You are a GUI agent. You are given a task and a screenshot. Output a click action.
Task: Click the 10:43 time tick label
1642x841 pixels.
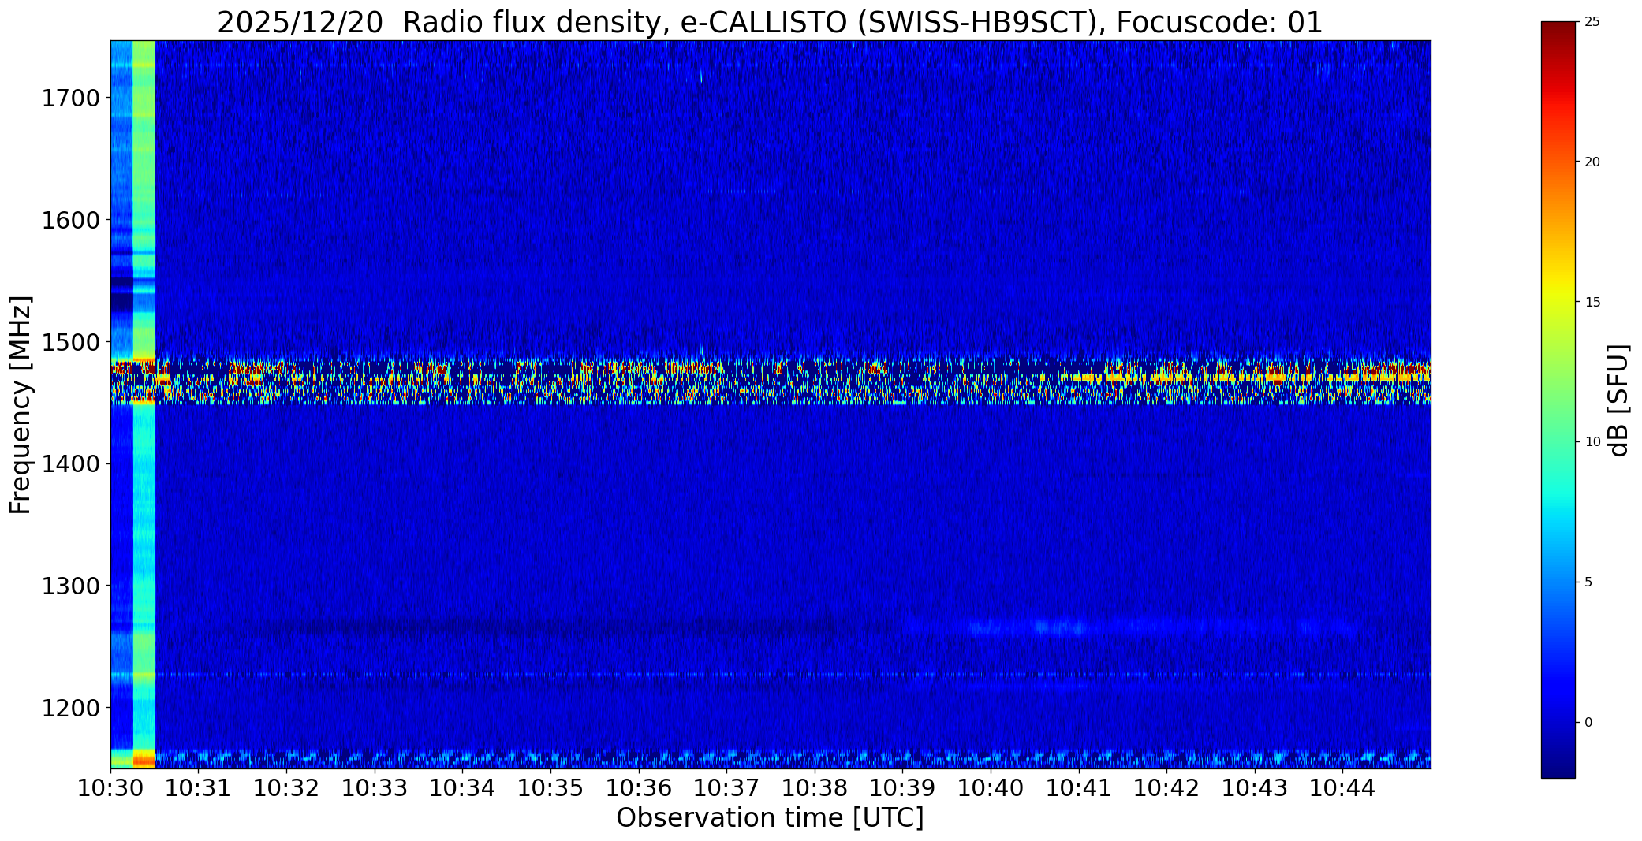[1255, 787]
